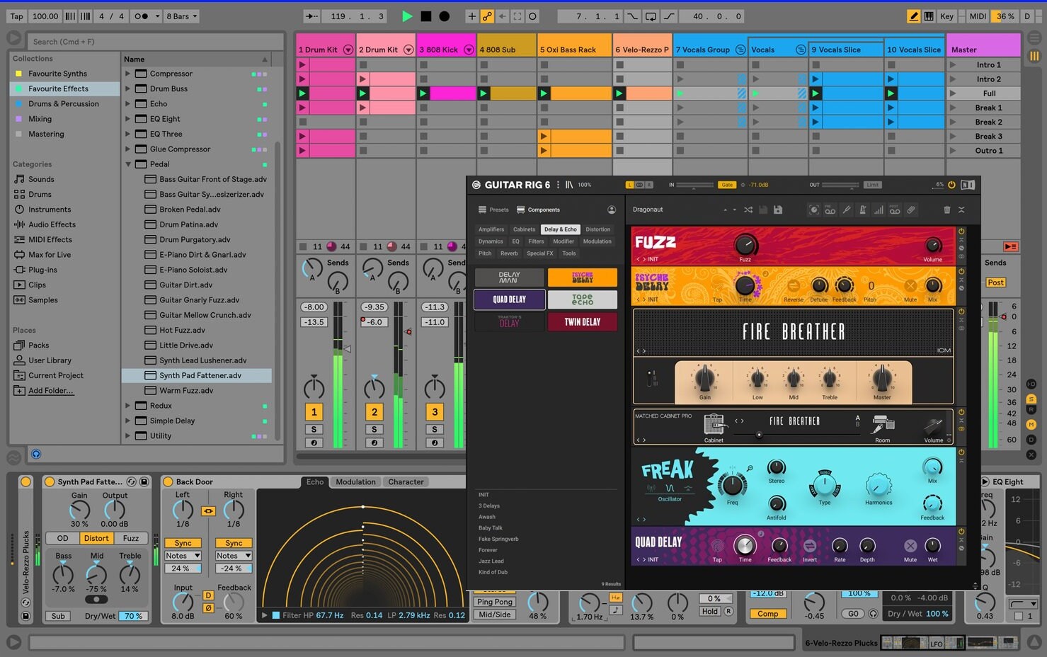Switch to the Modulation tab in Echo

(355, 482)
